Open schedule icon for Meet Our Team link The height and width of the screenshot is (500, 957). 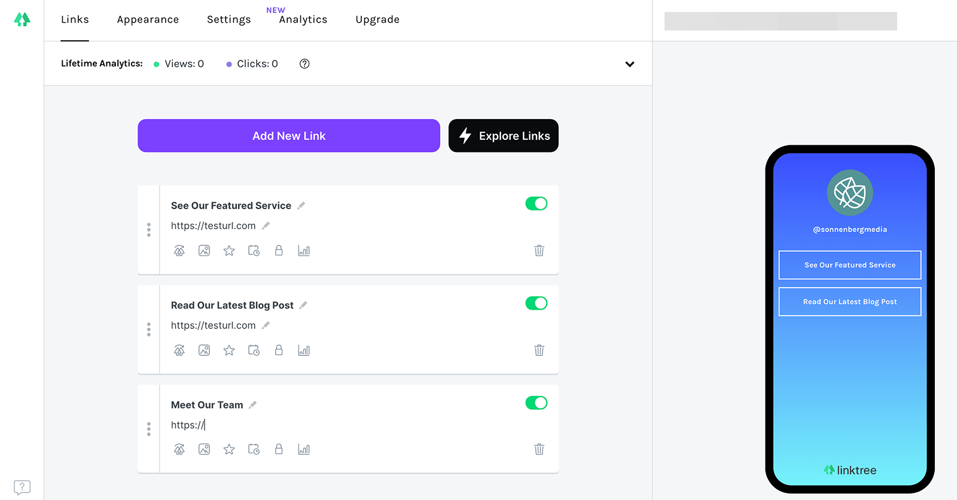point(254,449)
